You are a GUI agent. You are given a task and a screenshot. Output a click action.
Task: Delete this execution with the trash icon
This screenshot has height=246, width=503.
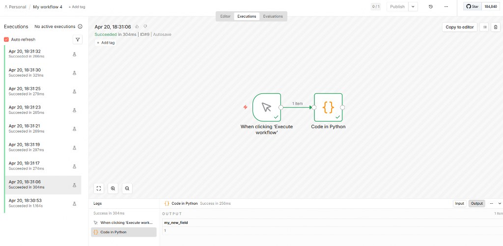(x=496, y=27)
